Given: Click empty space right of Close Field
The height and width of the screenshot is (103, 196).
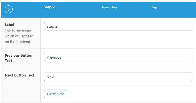Looking at the screenshot, I should pyautogui.click(x=131, y=94).
